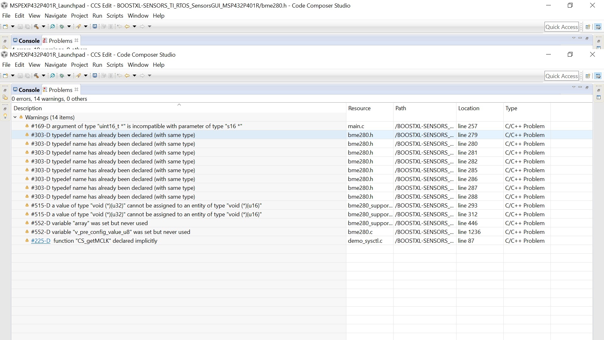Select the refresh magnifier toolbar icon
The height and width of the screenshot is (340, 604).
52,76
